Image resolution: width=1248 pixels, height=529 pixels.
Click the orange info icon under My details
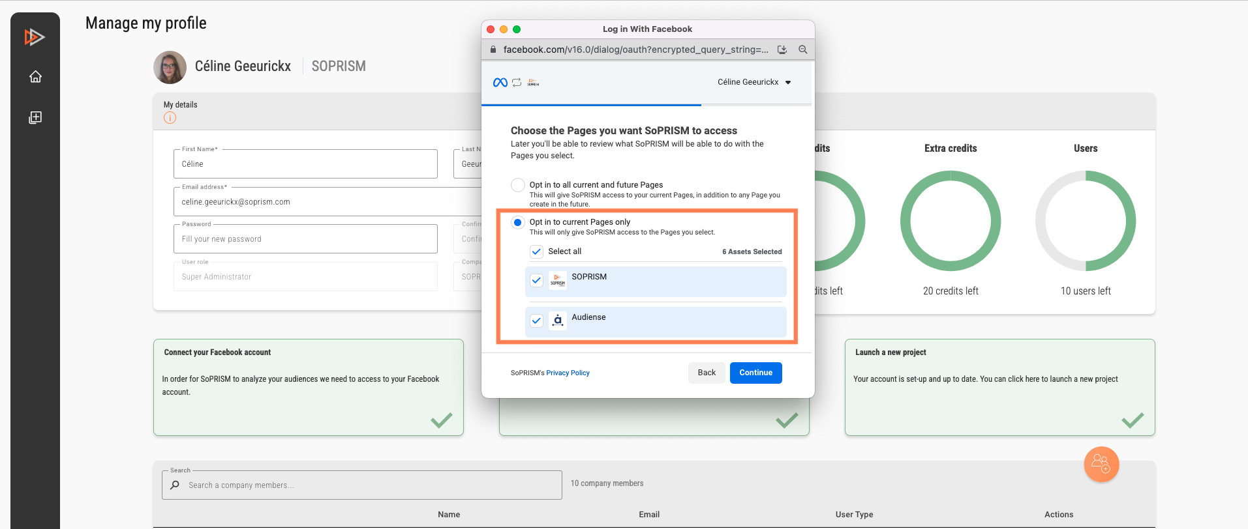[x=170, y=118]
